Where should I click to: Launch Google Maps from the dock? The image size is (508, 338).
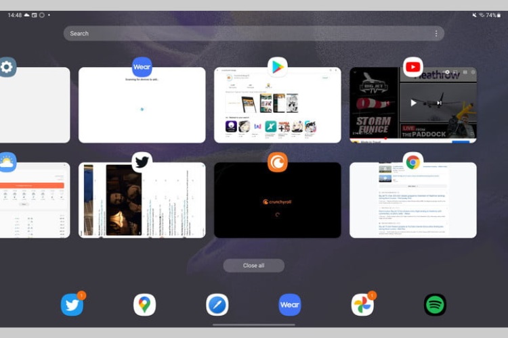tap(144, 305)
